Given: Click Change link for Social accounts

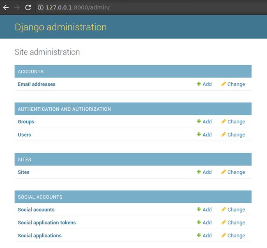Looking at the screenshot, I should (x=236, y=209).
